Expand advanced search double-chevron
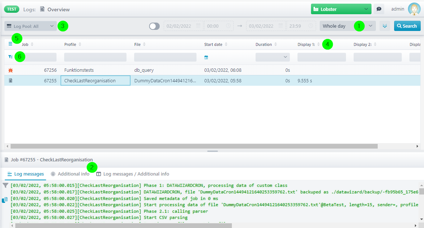The height and width of the screenshot is (228, 424). [385, 26]
